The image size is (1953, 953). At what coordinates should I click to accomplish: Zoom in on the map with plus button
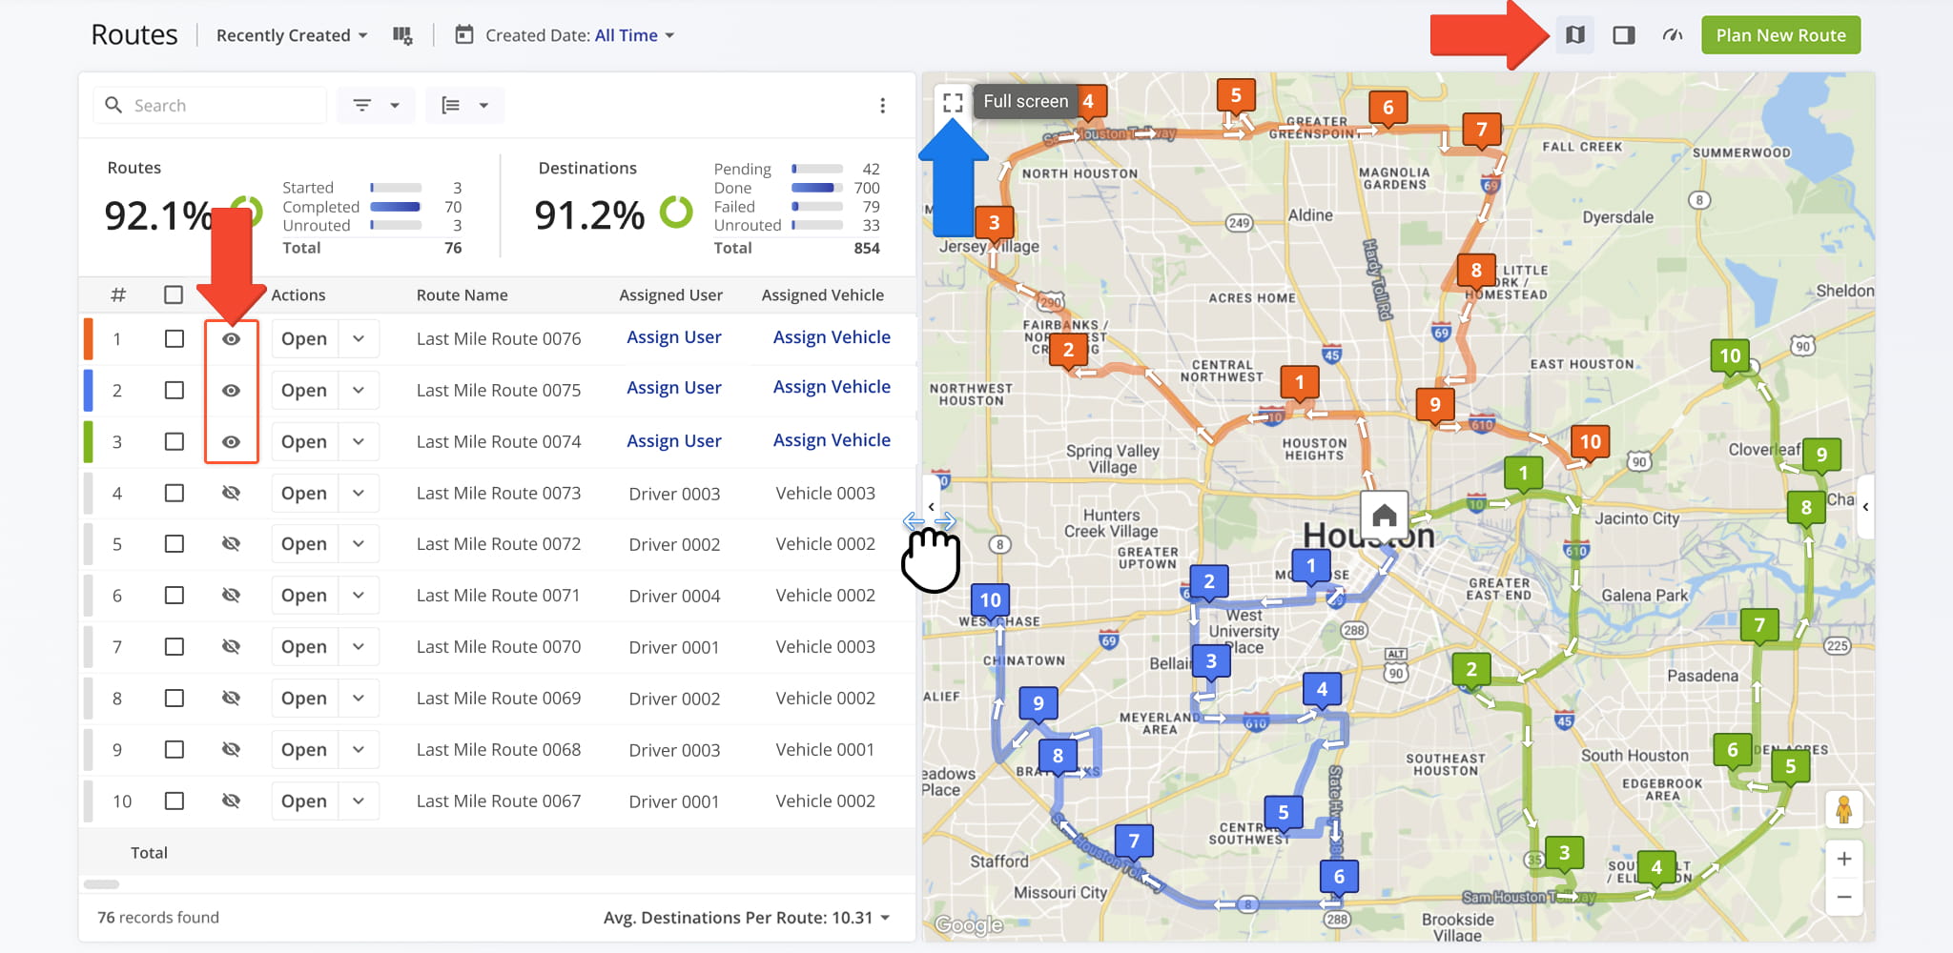(1843, 859)
